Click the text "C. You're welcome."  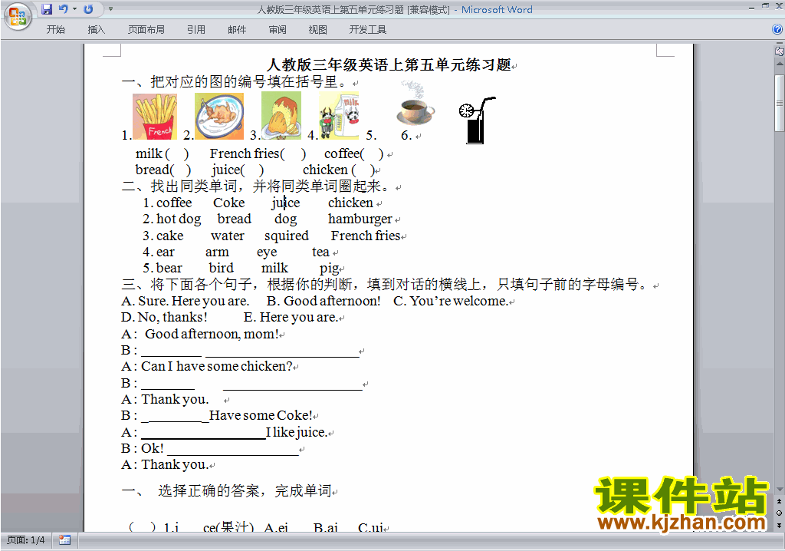(451, 301)
